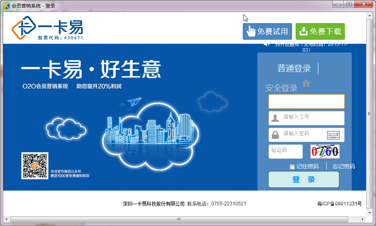Focus the 验证码 input field
Screen dimensions: 376x226
285,152
